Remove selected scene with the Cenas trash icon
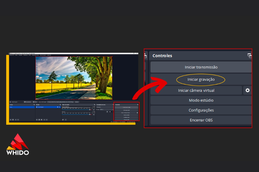The image size is (259, 172). click(x=13, y=120)
